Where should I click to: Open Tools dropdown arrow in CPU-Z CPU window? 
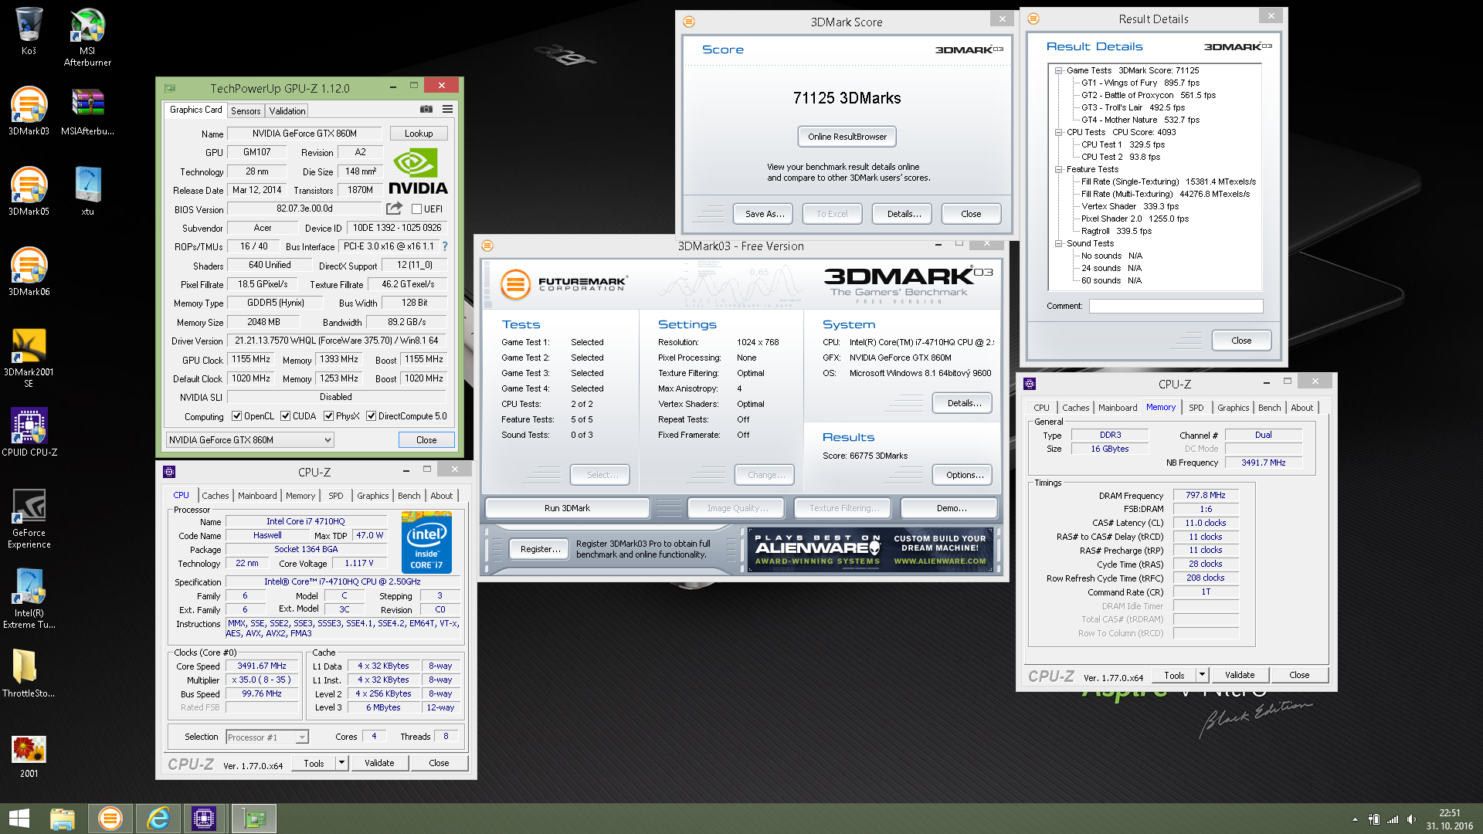pos(342,763)
